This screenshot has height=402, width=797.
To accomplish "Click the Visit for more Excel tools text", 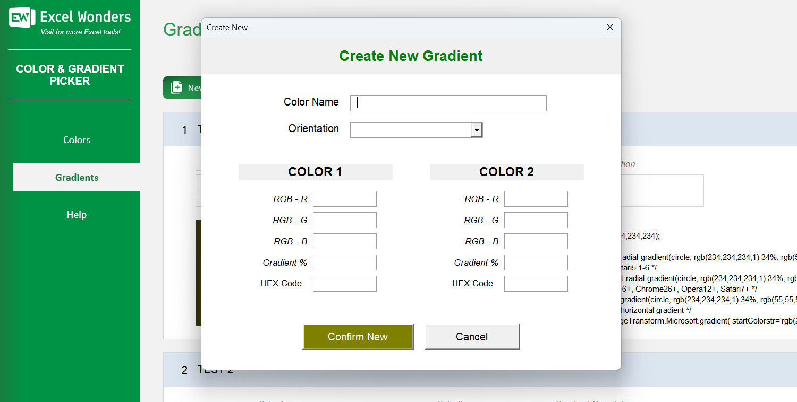I will 70,32.
